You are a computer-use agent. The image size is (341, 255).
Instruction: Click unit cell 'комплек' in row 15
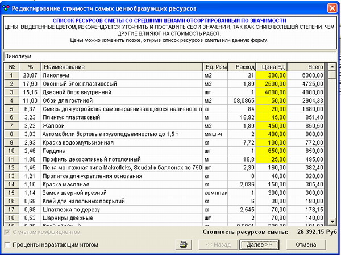pyautogui.click(x=215, y=193)
